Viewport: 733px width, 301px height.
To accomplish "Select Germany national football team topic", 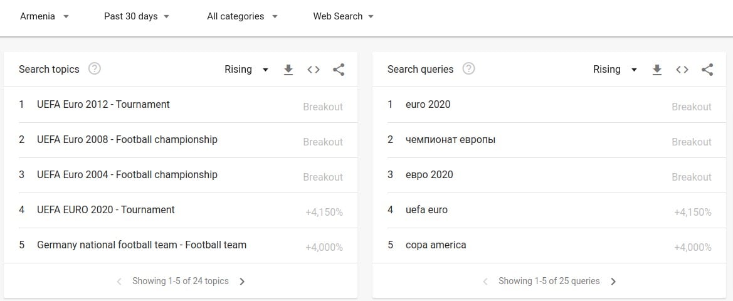I will [x=142, y=245].
